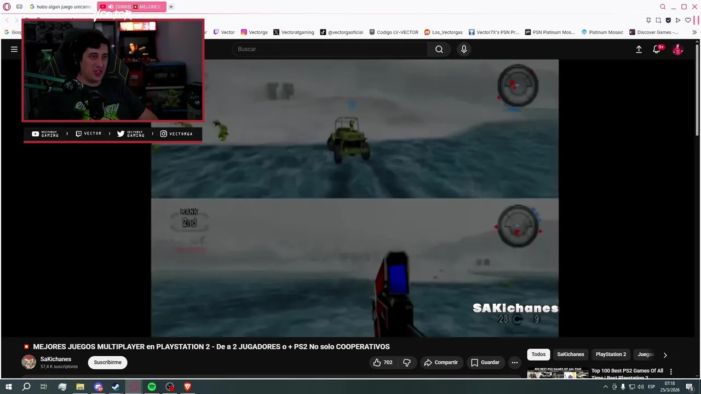
Task: Click the video player area
Action: pyautogui.click(x=355, y=198)
